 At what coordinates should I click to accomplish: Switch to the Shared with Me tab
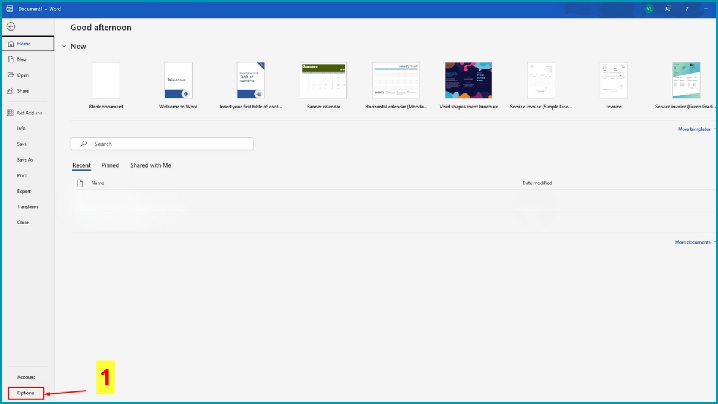tap(151, 165)
